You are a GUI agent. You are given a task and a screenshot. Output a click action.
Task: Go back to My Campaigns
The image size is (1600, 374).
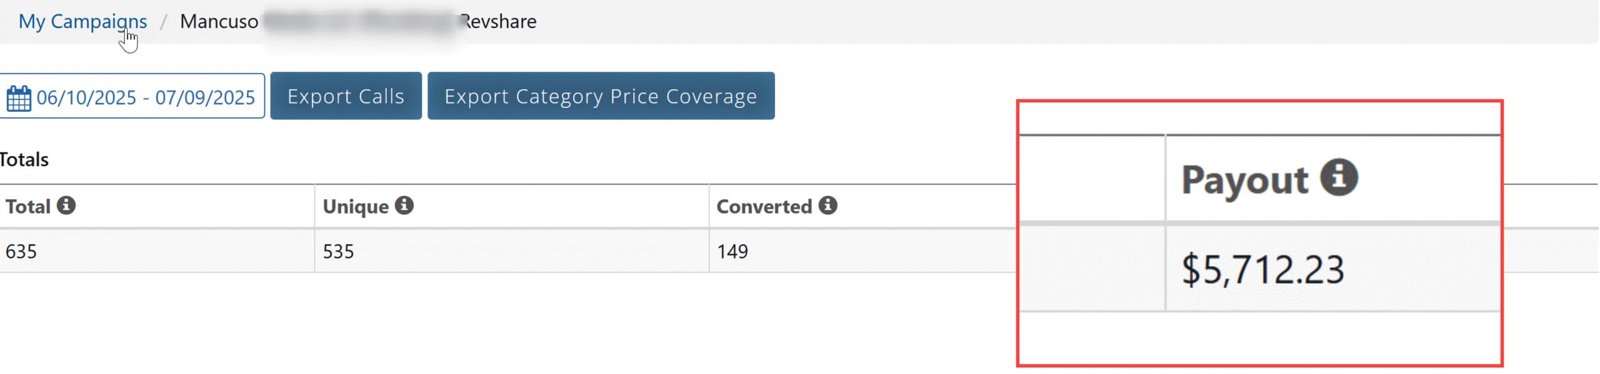click(82, 21)
